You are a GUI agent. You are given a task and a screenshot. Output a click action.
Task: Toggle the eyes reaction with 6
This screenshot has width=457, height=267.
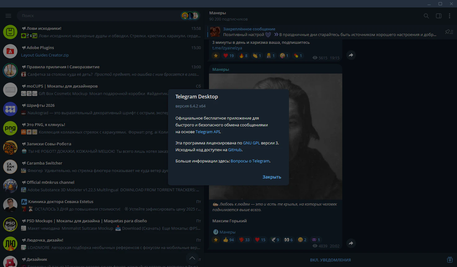[289, 240]
